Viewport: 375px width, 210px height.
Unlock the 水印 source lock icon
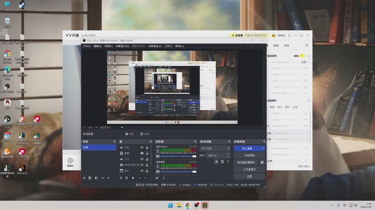[x=147, y=154]
